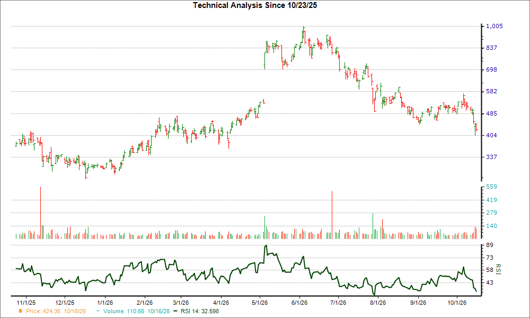Click the green volume spike just before 8/1/26
530x318 pixels.
click(373, 226)
